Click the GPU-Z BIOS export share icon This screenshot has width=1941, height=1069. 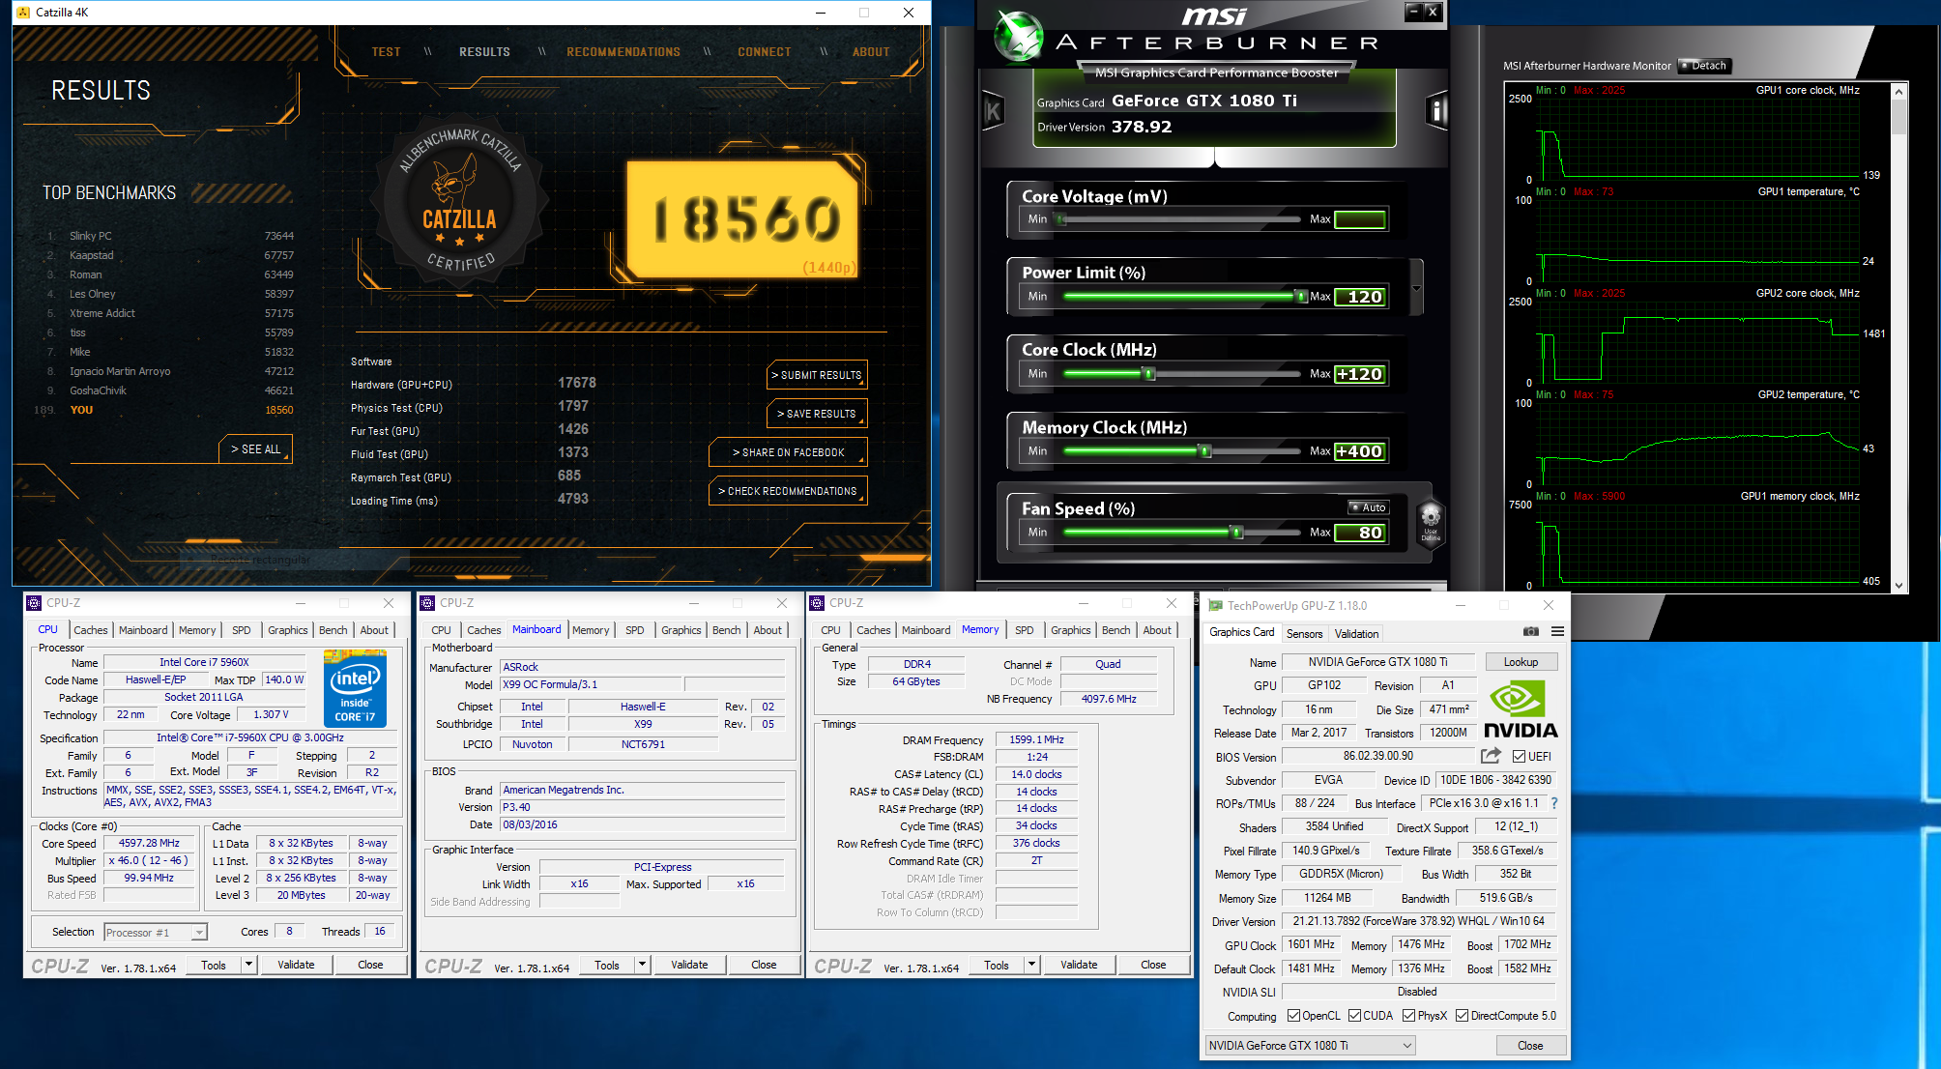pos(1492,756)
